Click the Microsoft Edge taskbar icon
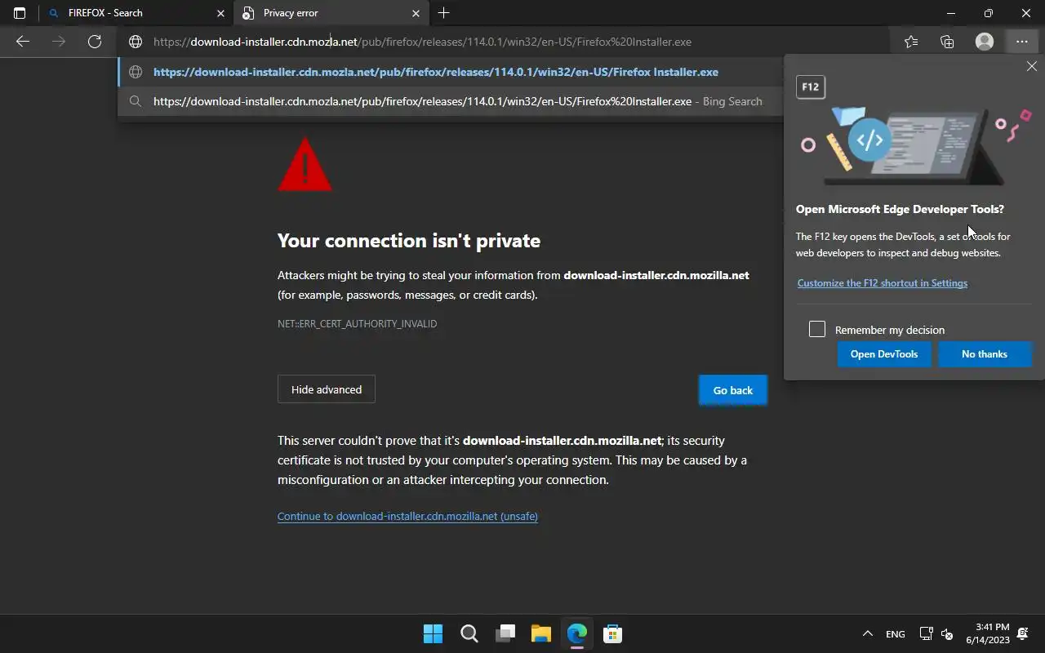Image resolution: width=1045 pixels, height=653 pixels. 577,633
